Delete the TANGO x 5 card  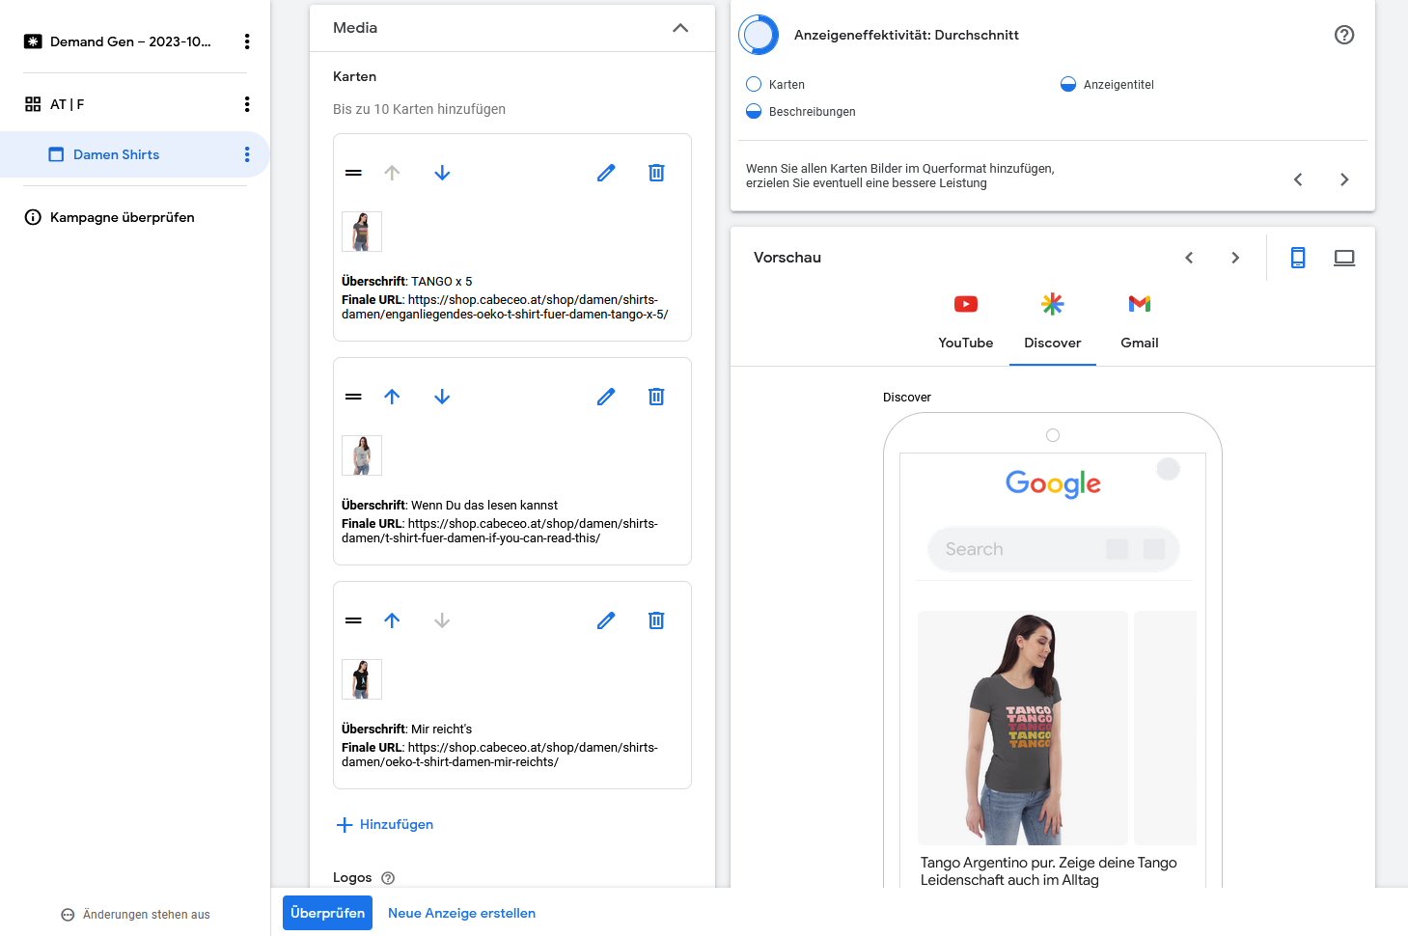[x=656, y=173]
